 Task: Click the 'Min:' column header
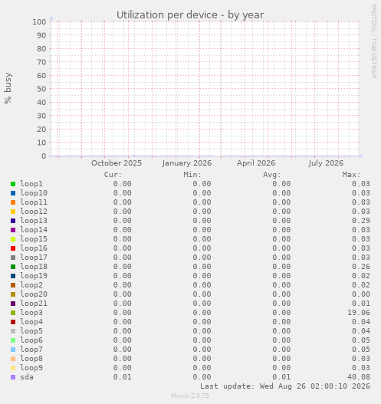(x=192, y=175)
